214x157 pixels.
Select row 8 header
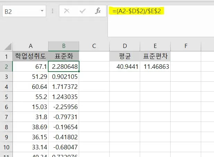pyautogui.click(x=6, y=127)
